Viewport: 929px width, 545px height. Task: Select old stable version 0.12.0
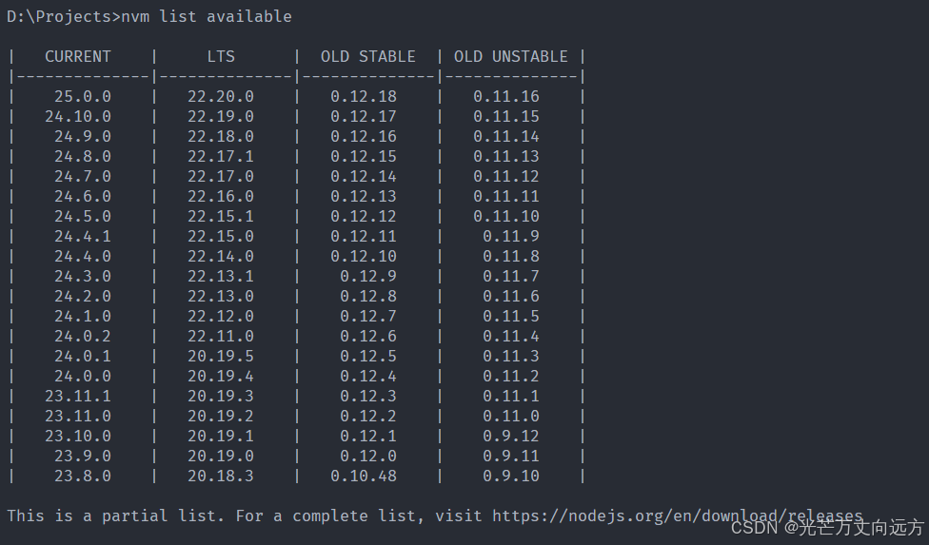pos(368,457)
